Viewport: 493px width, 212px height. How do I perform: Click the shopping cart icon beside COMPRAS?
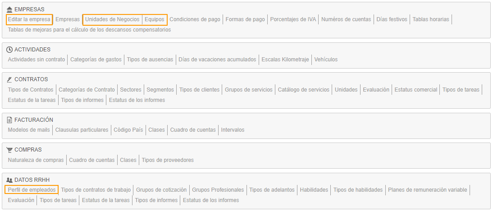tap(9, 150)
